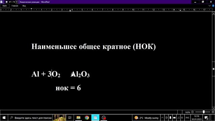The image size is (215, 121).
Task: Open the weather widget 2°C Mostly sunny
Action: pos(146,118)
